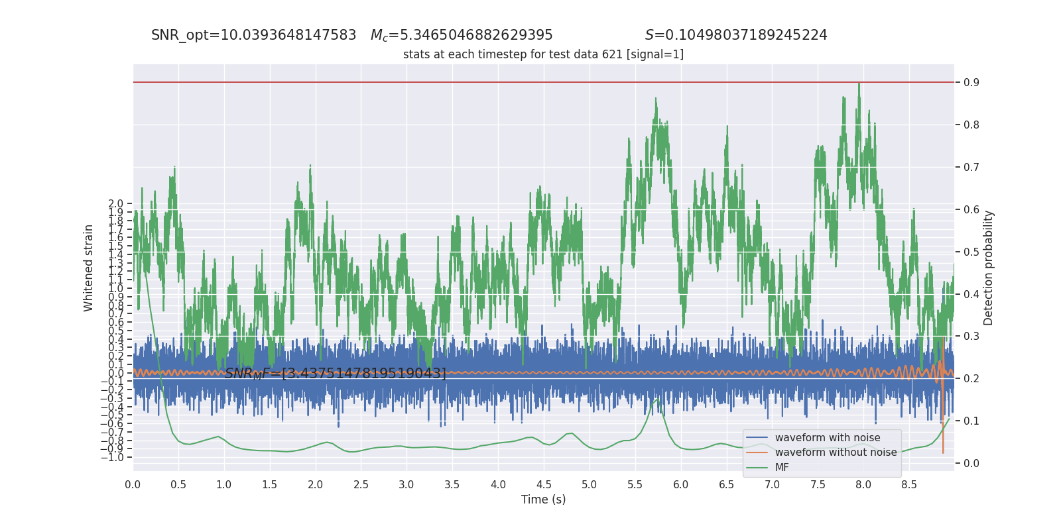Click right-axis tick label 0.7
The image size is (1061, 530).
click(x=971, y=168)
